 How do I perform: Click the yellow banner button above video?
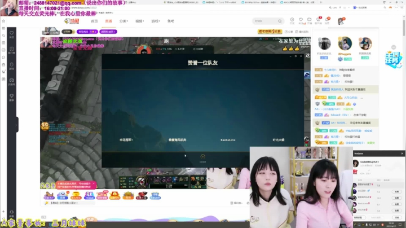(270, 32)
